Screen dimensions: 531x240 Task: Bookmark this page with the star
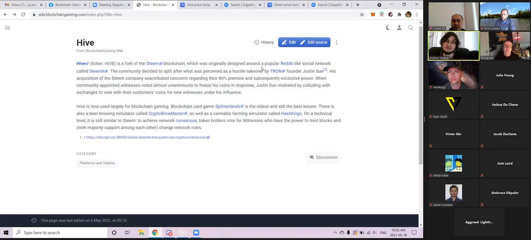point(362,14)
